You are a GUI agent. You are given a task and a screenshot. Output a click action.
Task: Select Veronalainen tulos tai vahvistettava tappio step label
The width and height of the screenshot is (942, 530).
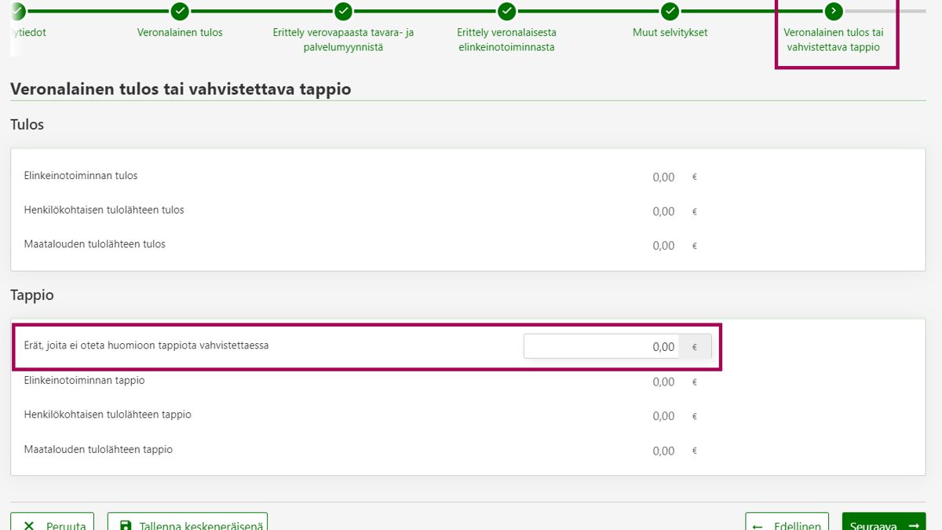coord(833,40)
